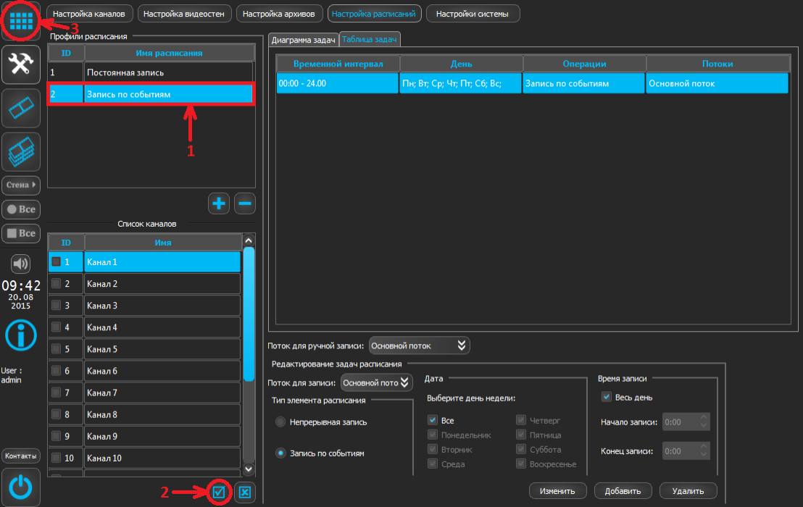Select all channels checkmark icon
The height and width of the screenshot is (507, 803).
219,493
